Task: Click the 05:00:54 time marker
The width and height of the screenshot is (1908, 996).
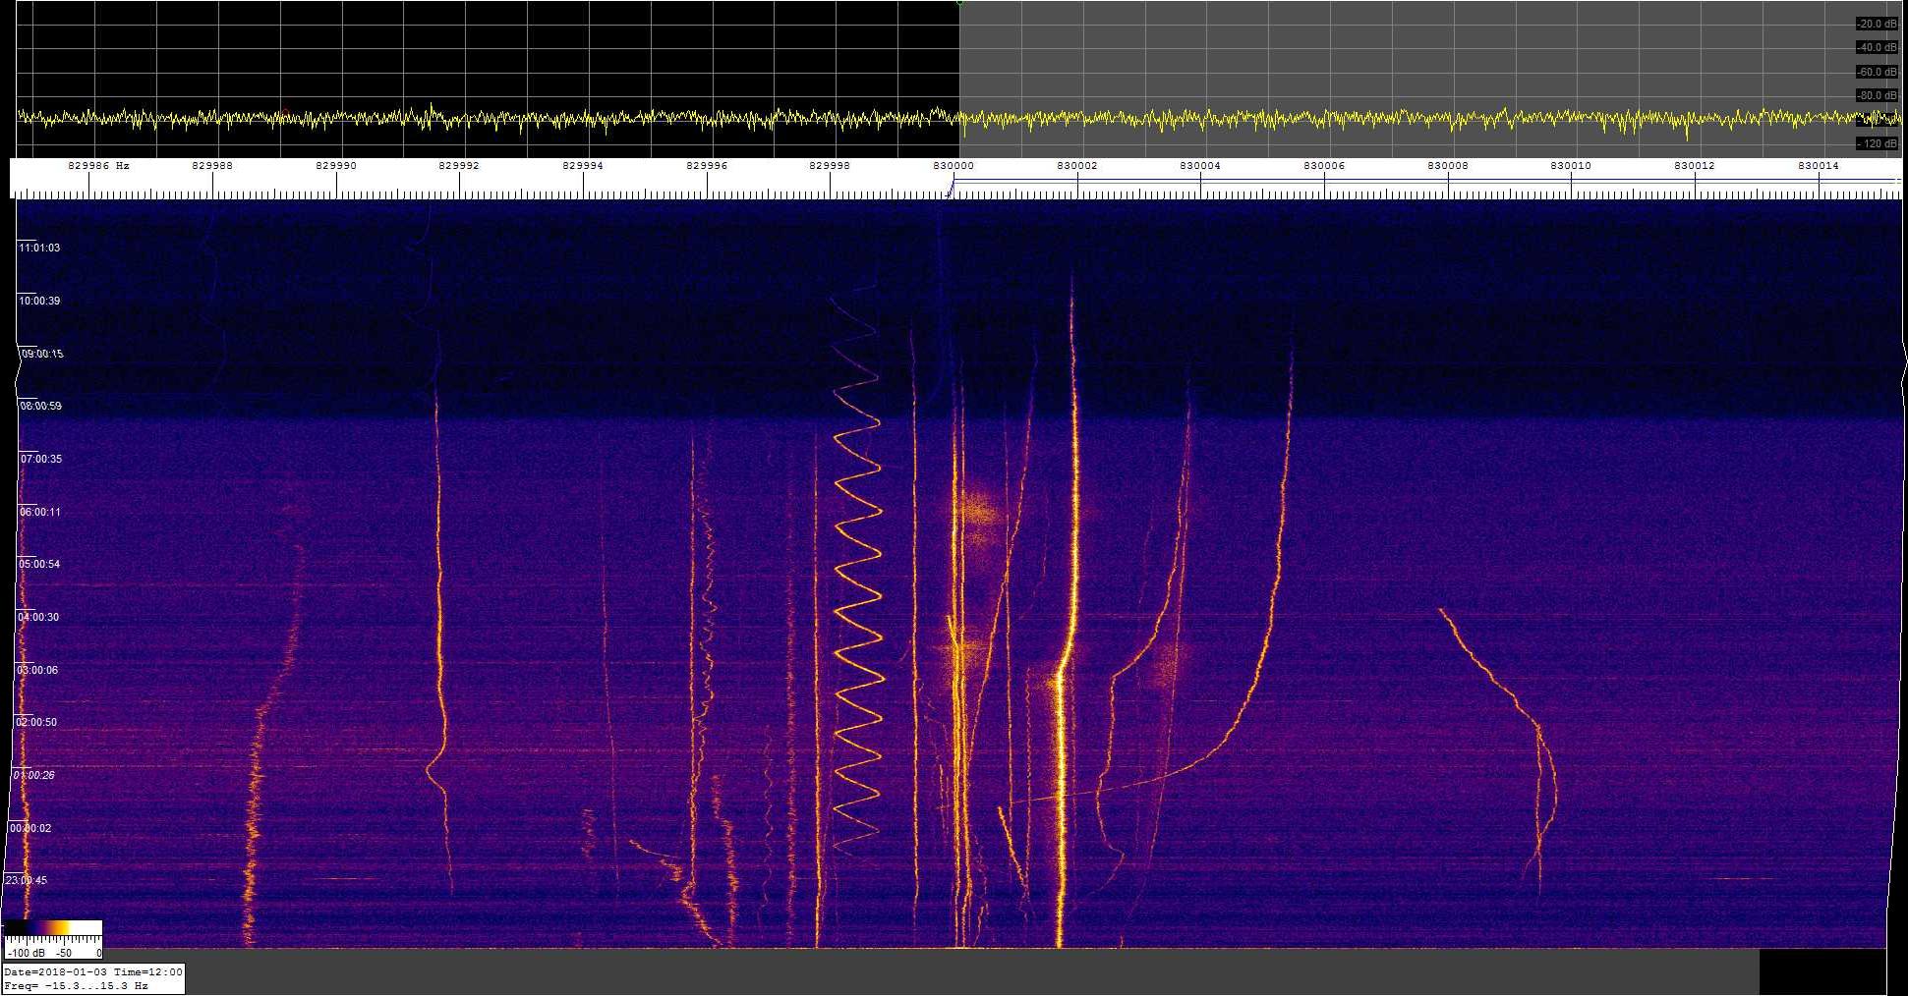Action: pos(39,564)
